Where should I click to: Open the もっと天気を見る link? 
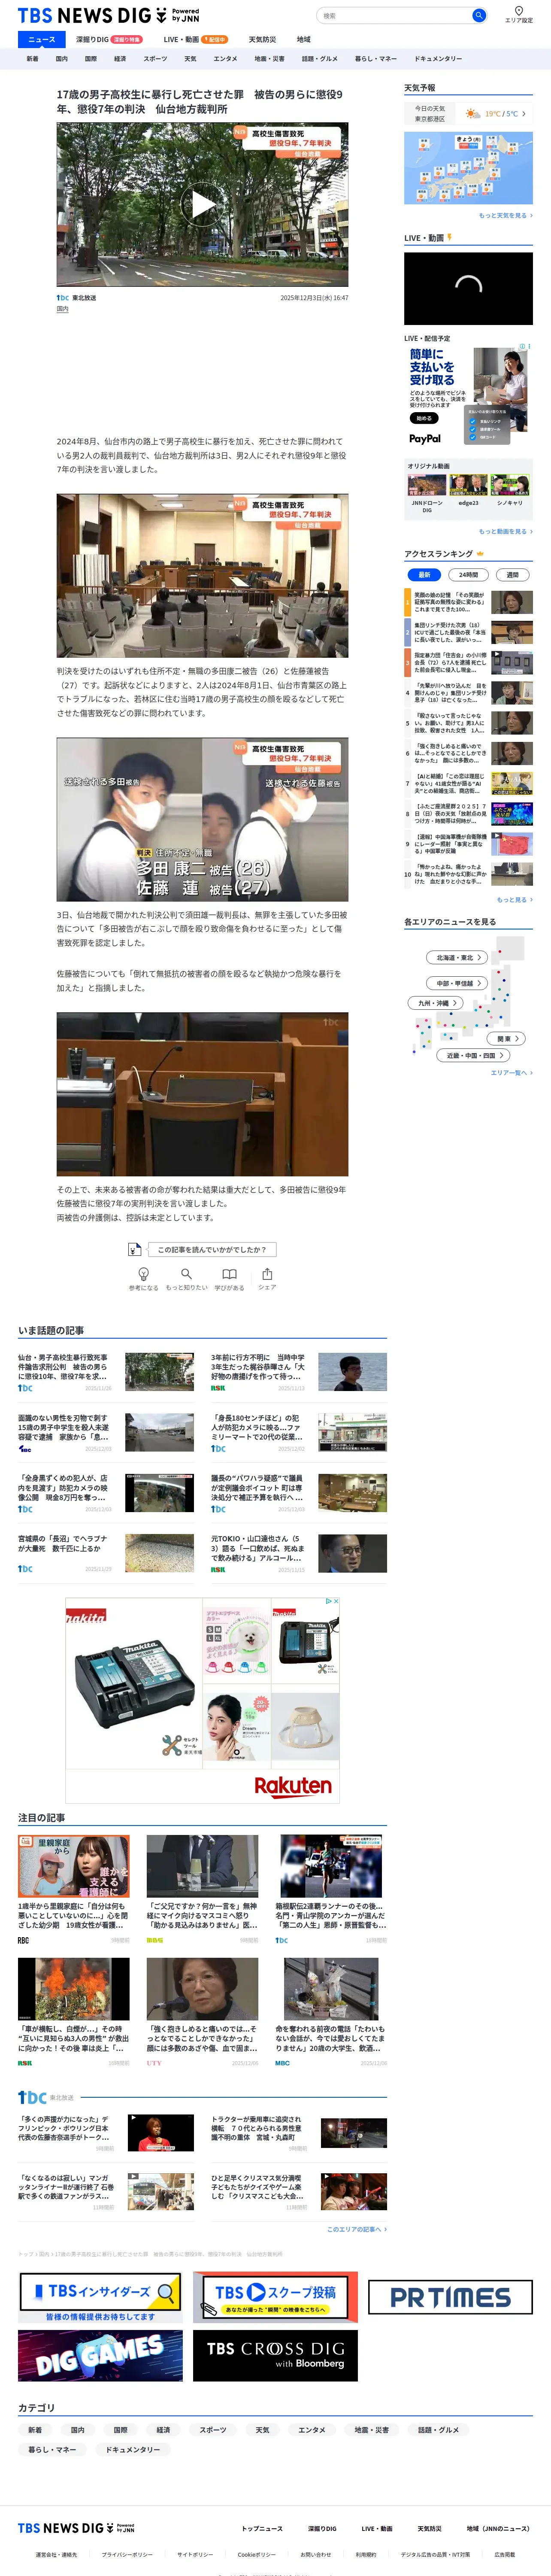(x=505, y=215)
